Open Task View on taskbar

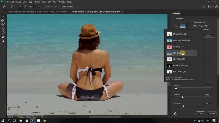click(14, 121)
